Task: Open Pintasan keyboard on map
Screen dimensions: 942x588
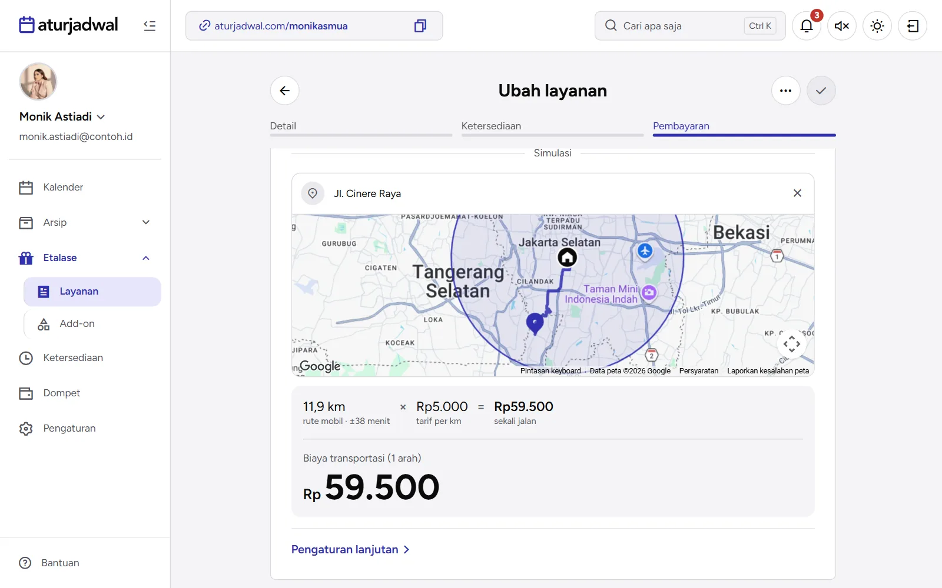Action: tap(550, 371)
